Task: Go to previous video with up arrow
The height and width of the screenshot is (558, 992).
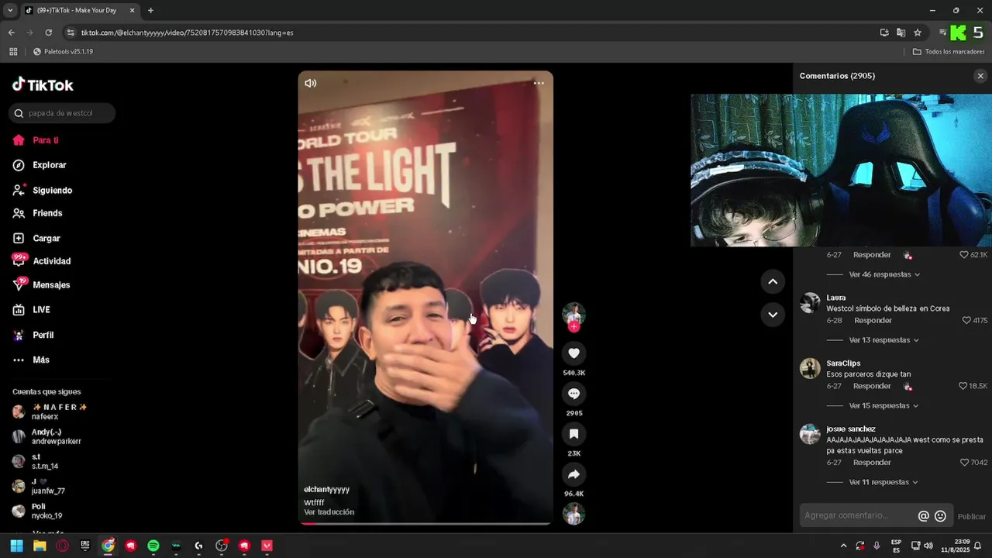Action: [x=773, y=282]
